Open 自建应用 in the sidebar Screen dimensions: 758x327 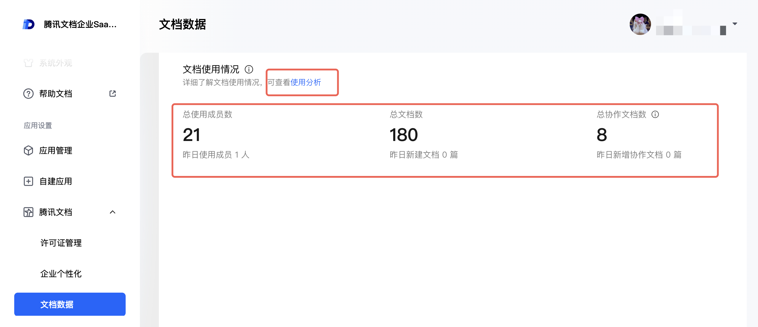point(56,181)
